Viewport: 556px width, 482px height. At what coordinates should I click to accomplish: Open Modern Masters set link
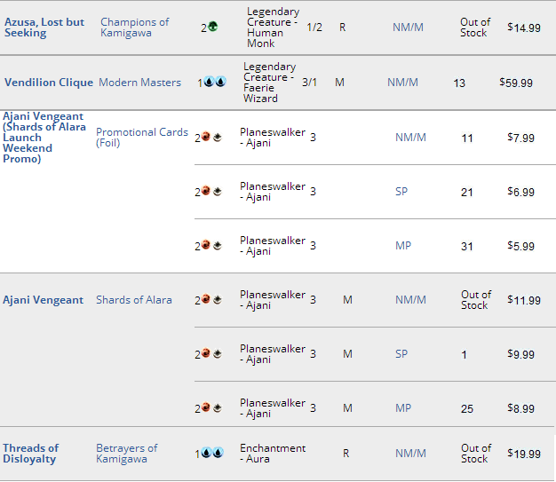click(139, 83)
